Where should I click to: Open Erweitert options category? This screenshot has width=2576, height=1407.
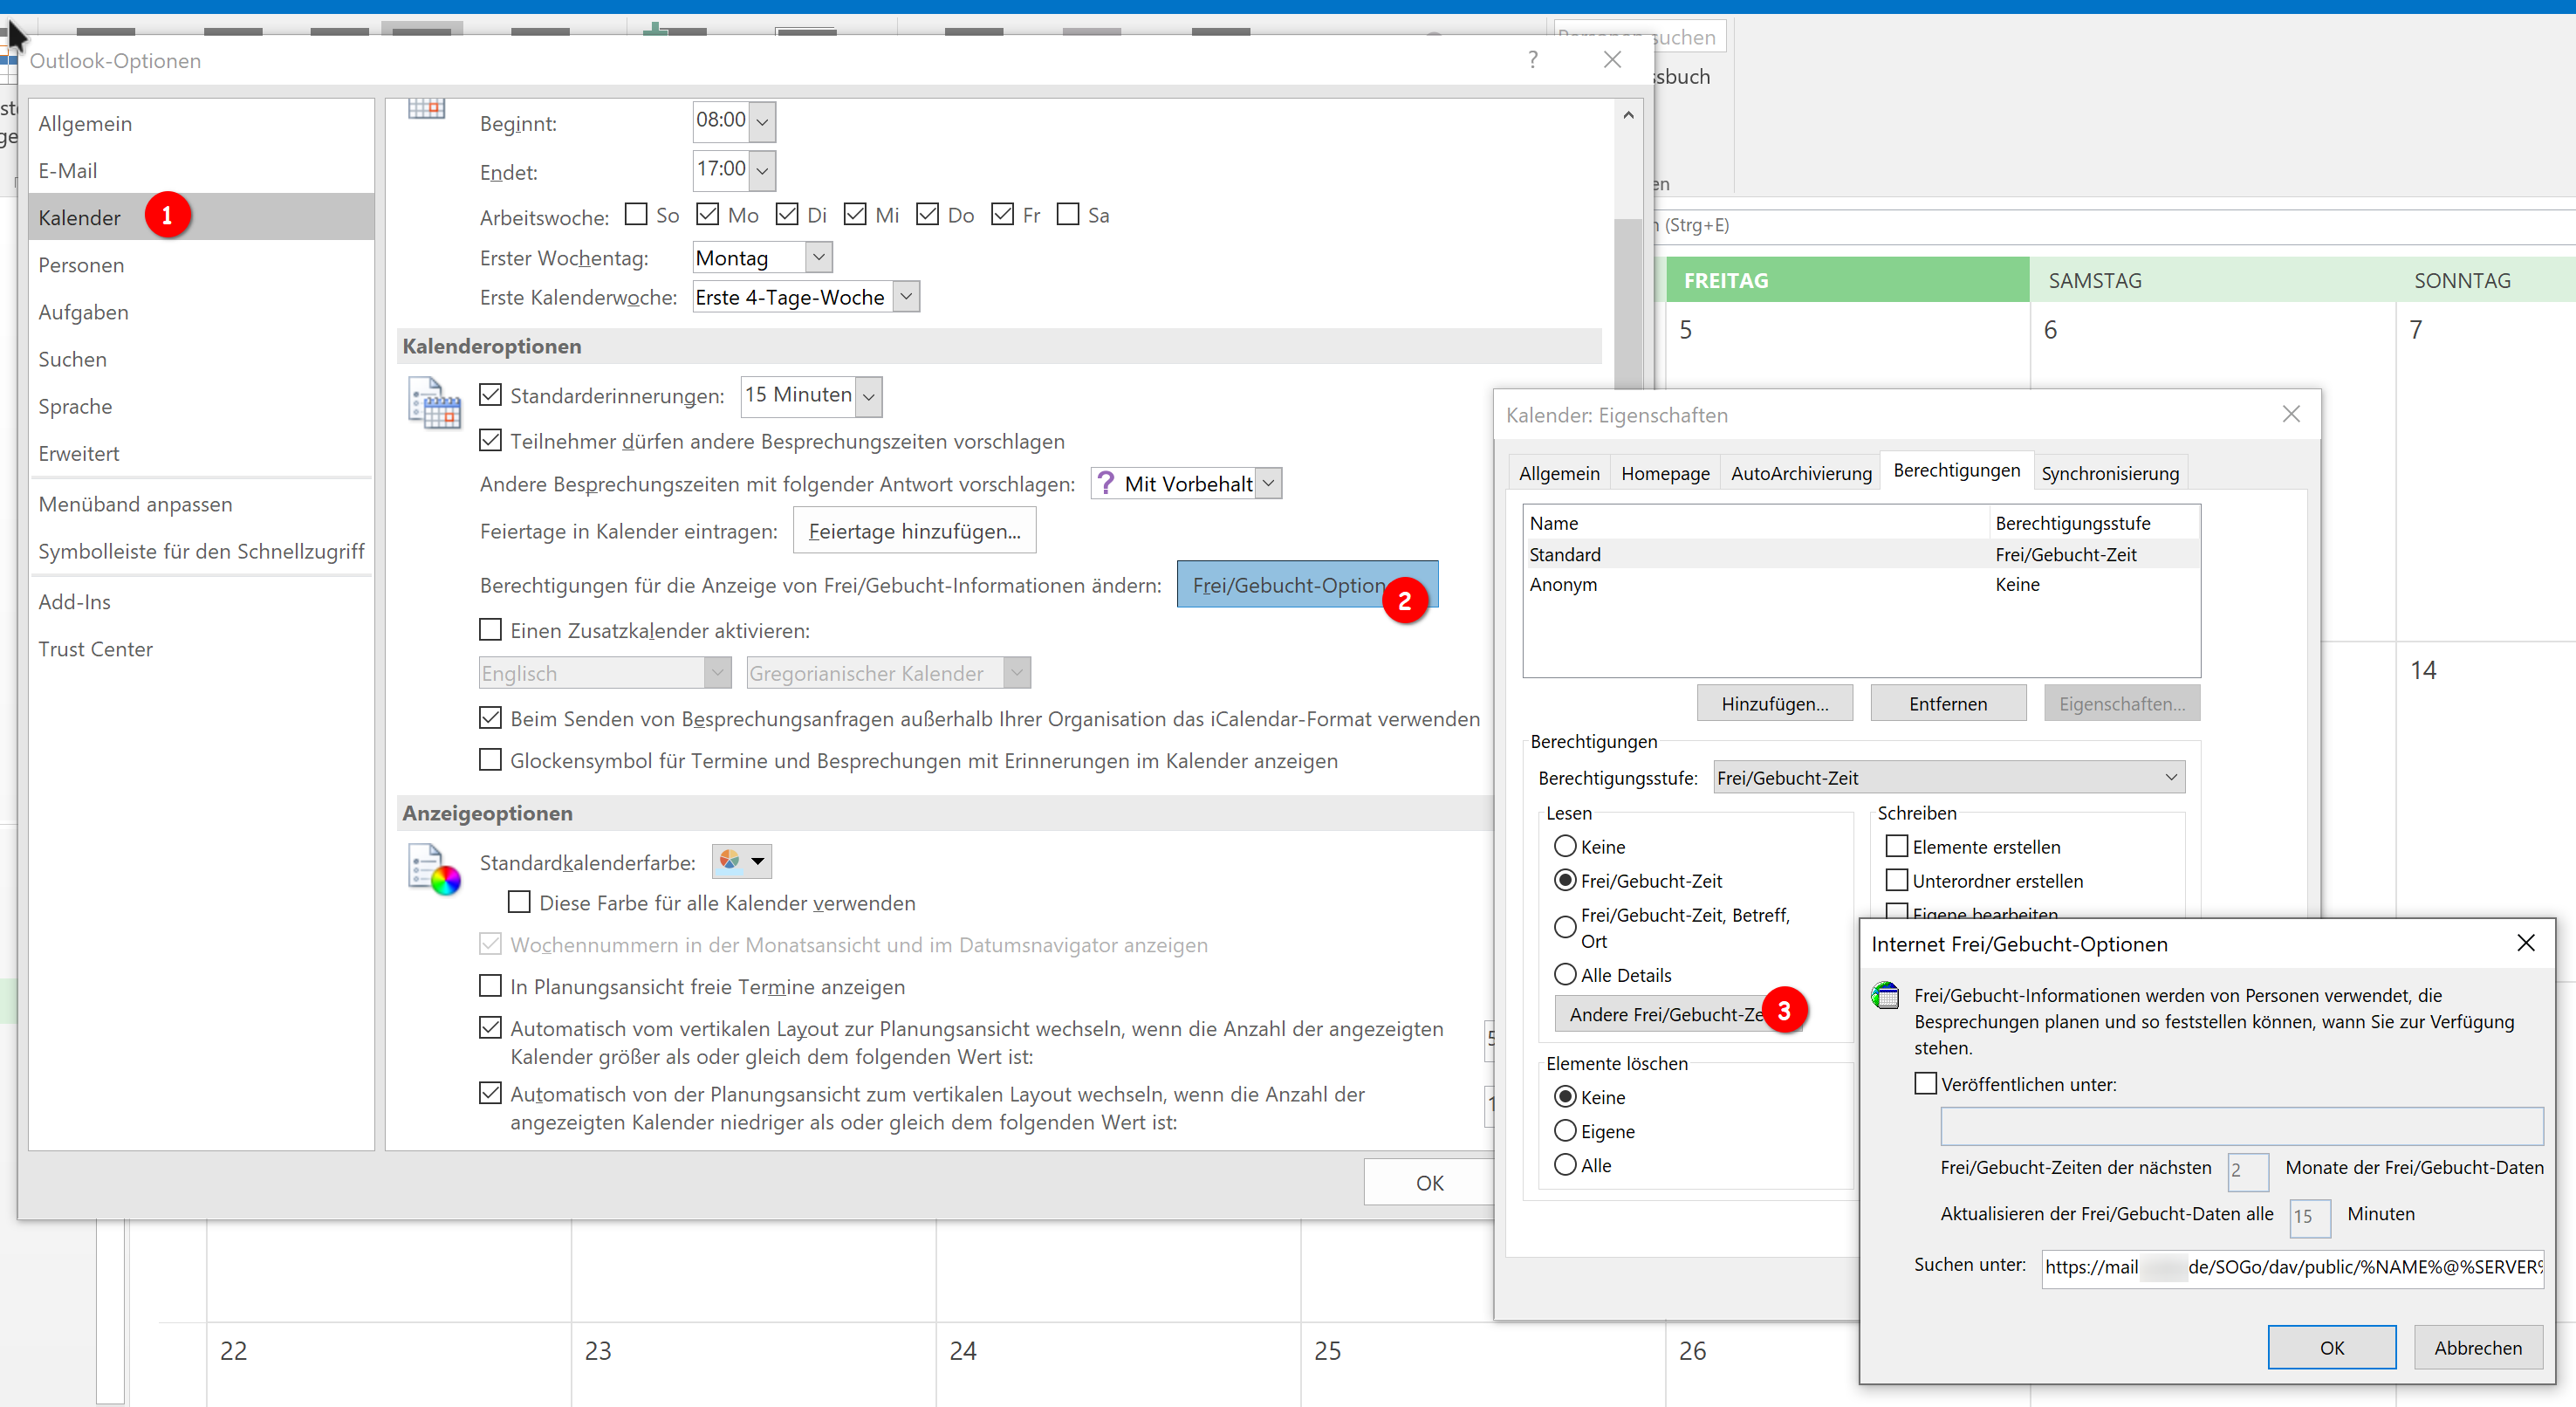click(x=201, y=453)
